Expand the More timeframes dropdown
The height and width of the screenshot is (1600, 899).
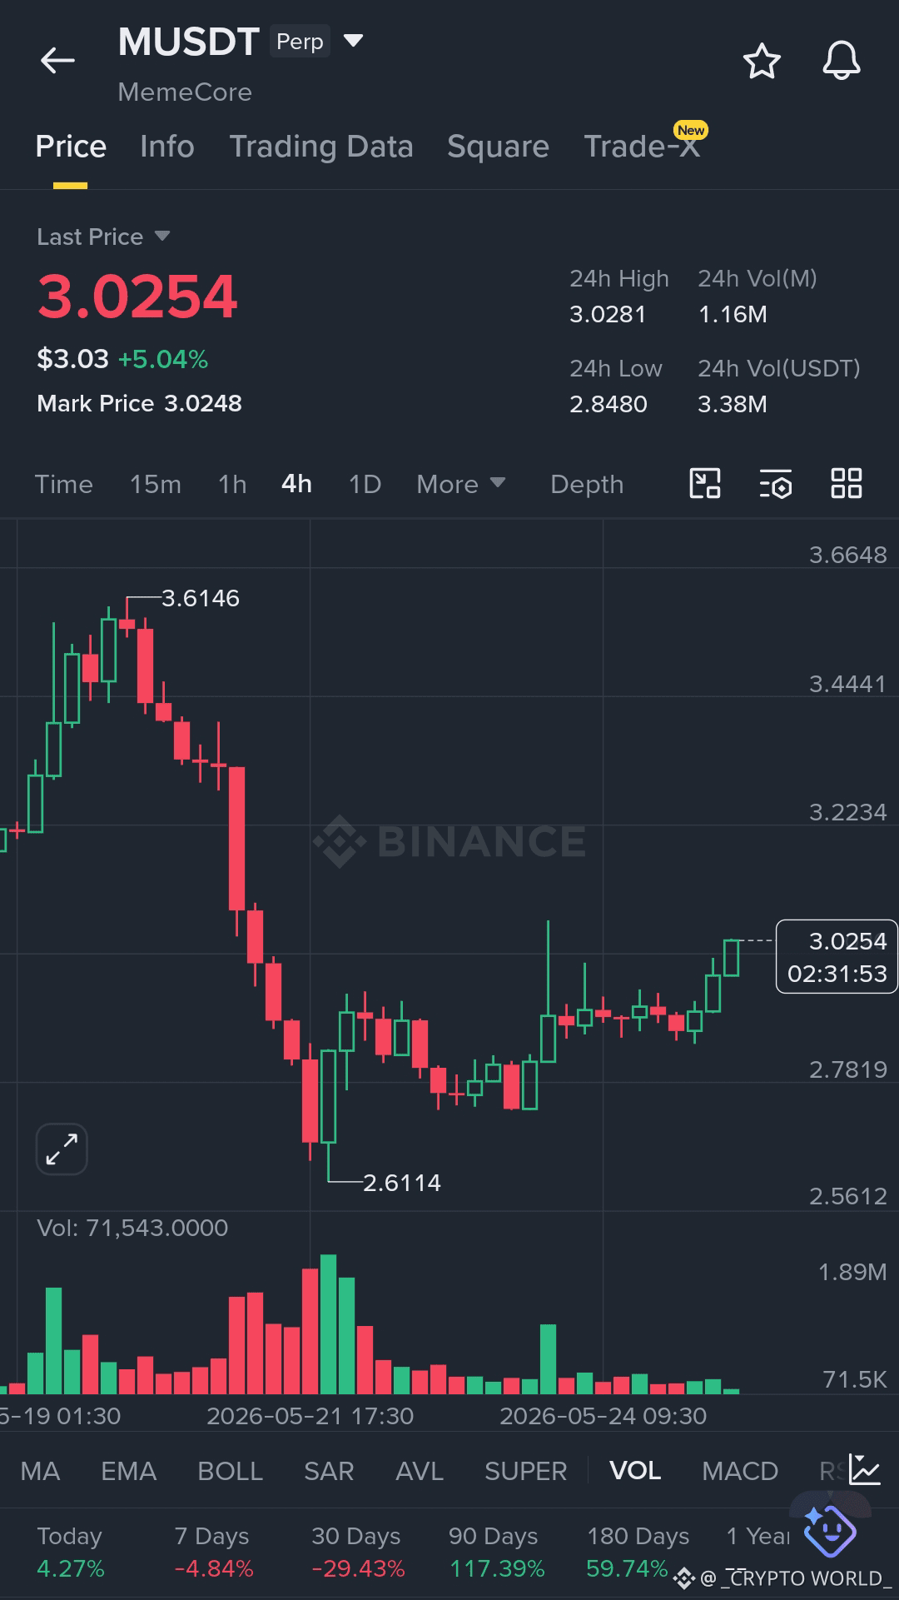click(x=461, y=484)
